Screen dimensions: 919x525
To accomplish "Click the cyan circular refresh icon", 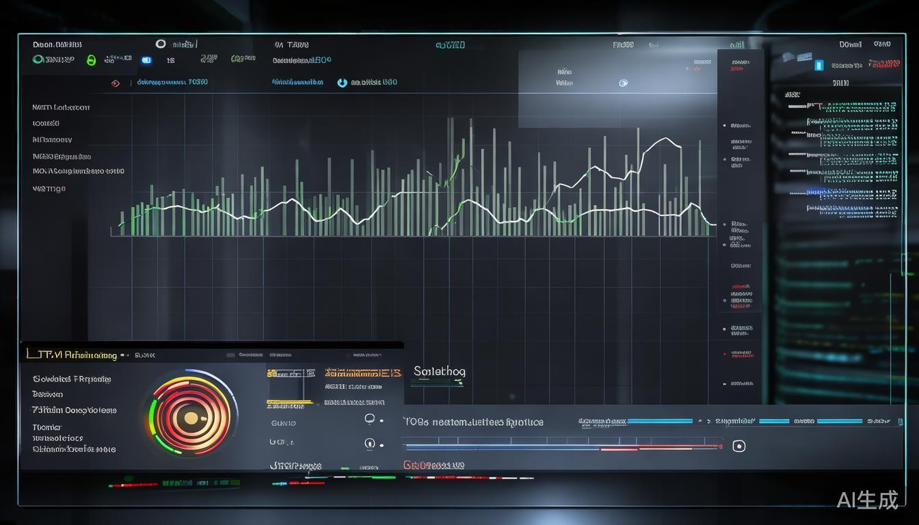I will click(x=342, y=83).
